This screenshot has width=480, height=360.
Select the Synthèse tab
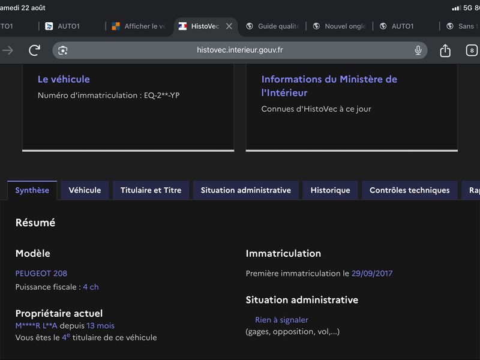[32, 190]
